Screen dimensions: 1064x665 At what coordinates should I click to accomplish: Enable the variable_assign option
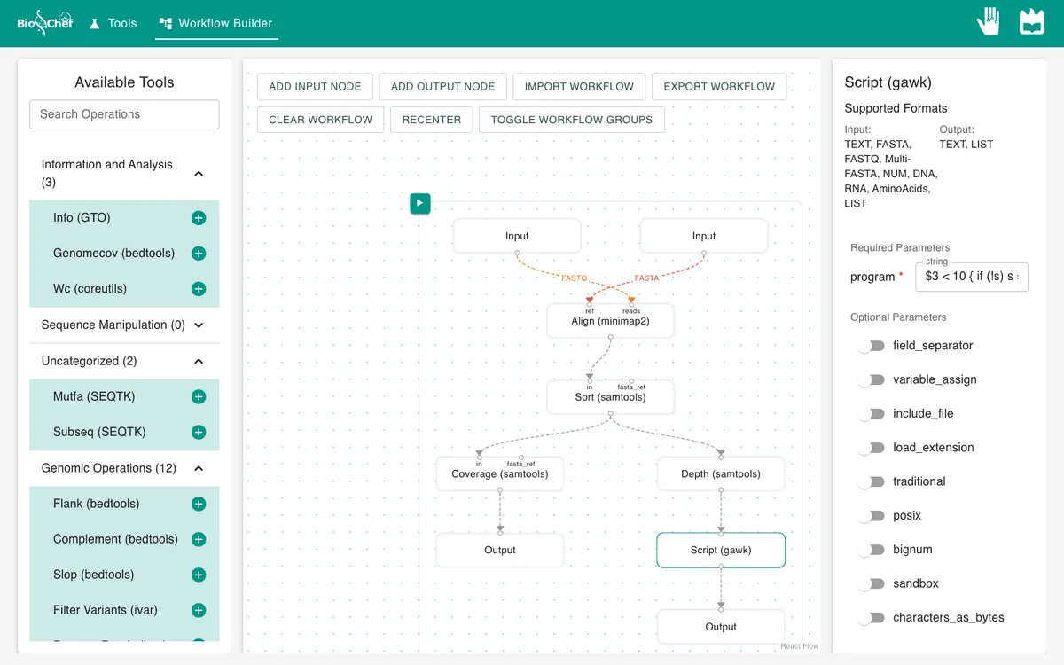(x=871, y=379)
